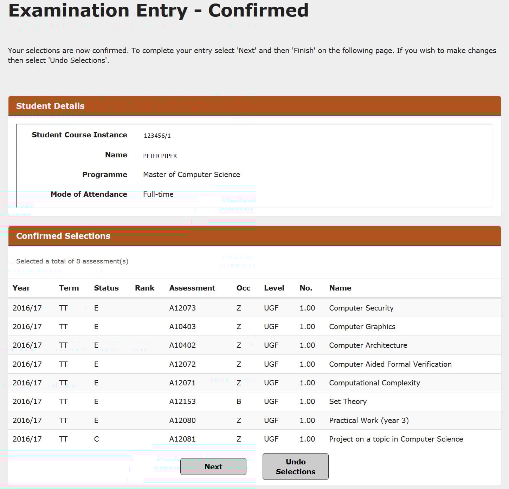Select the Assessment column header
This screenshot has width=509, height=489.
[192, 288]
